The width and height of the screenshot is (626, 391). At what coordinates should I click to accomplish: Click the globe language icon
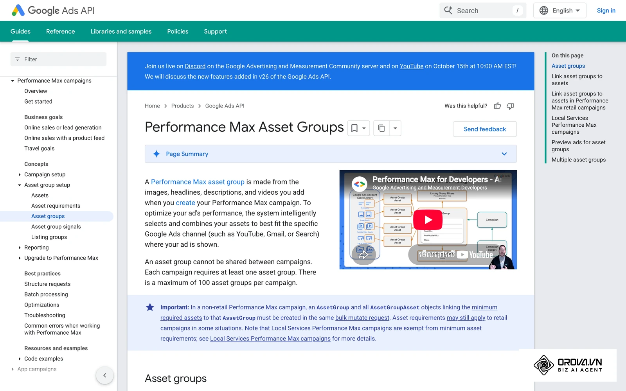(x=544, y=11)
